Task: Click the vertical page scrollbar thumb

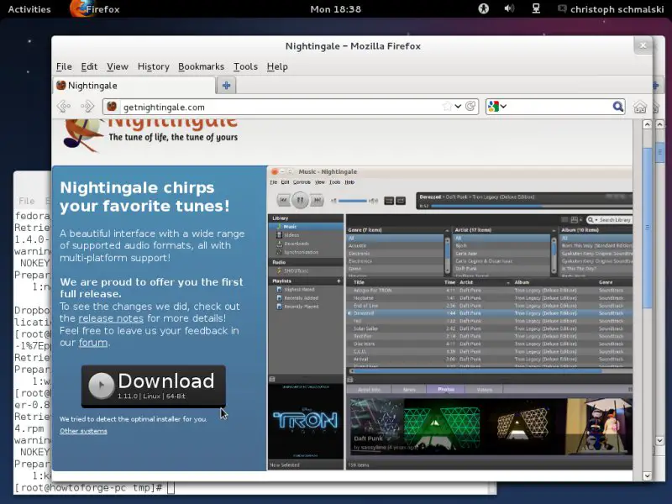Action: point(647,227)
